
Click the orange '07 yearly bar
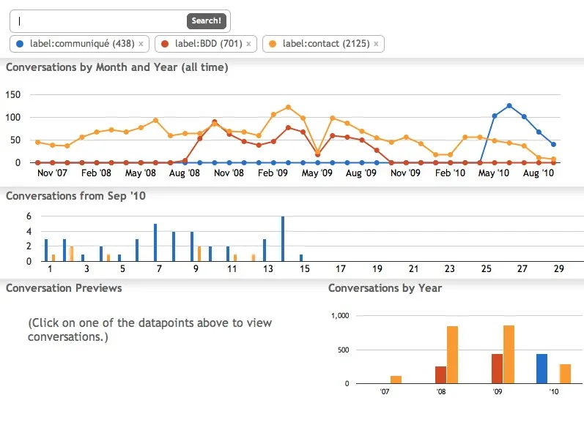(396, 380)
